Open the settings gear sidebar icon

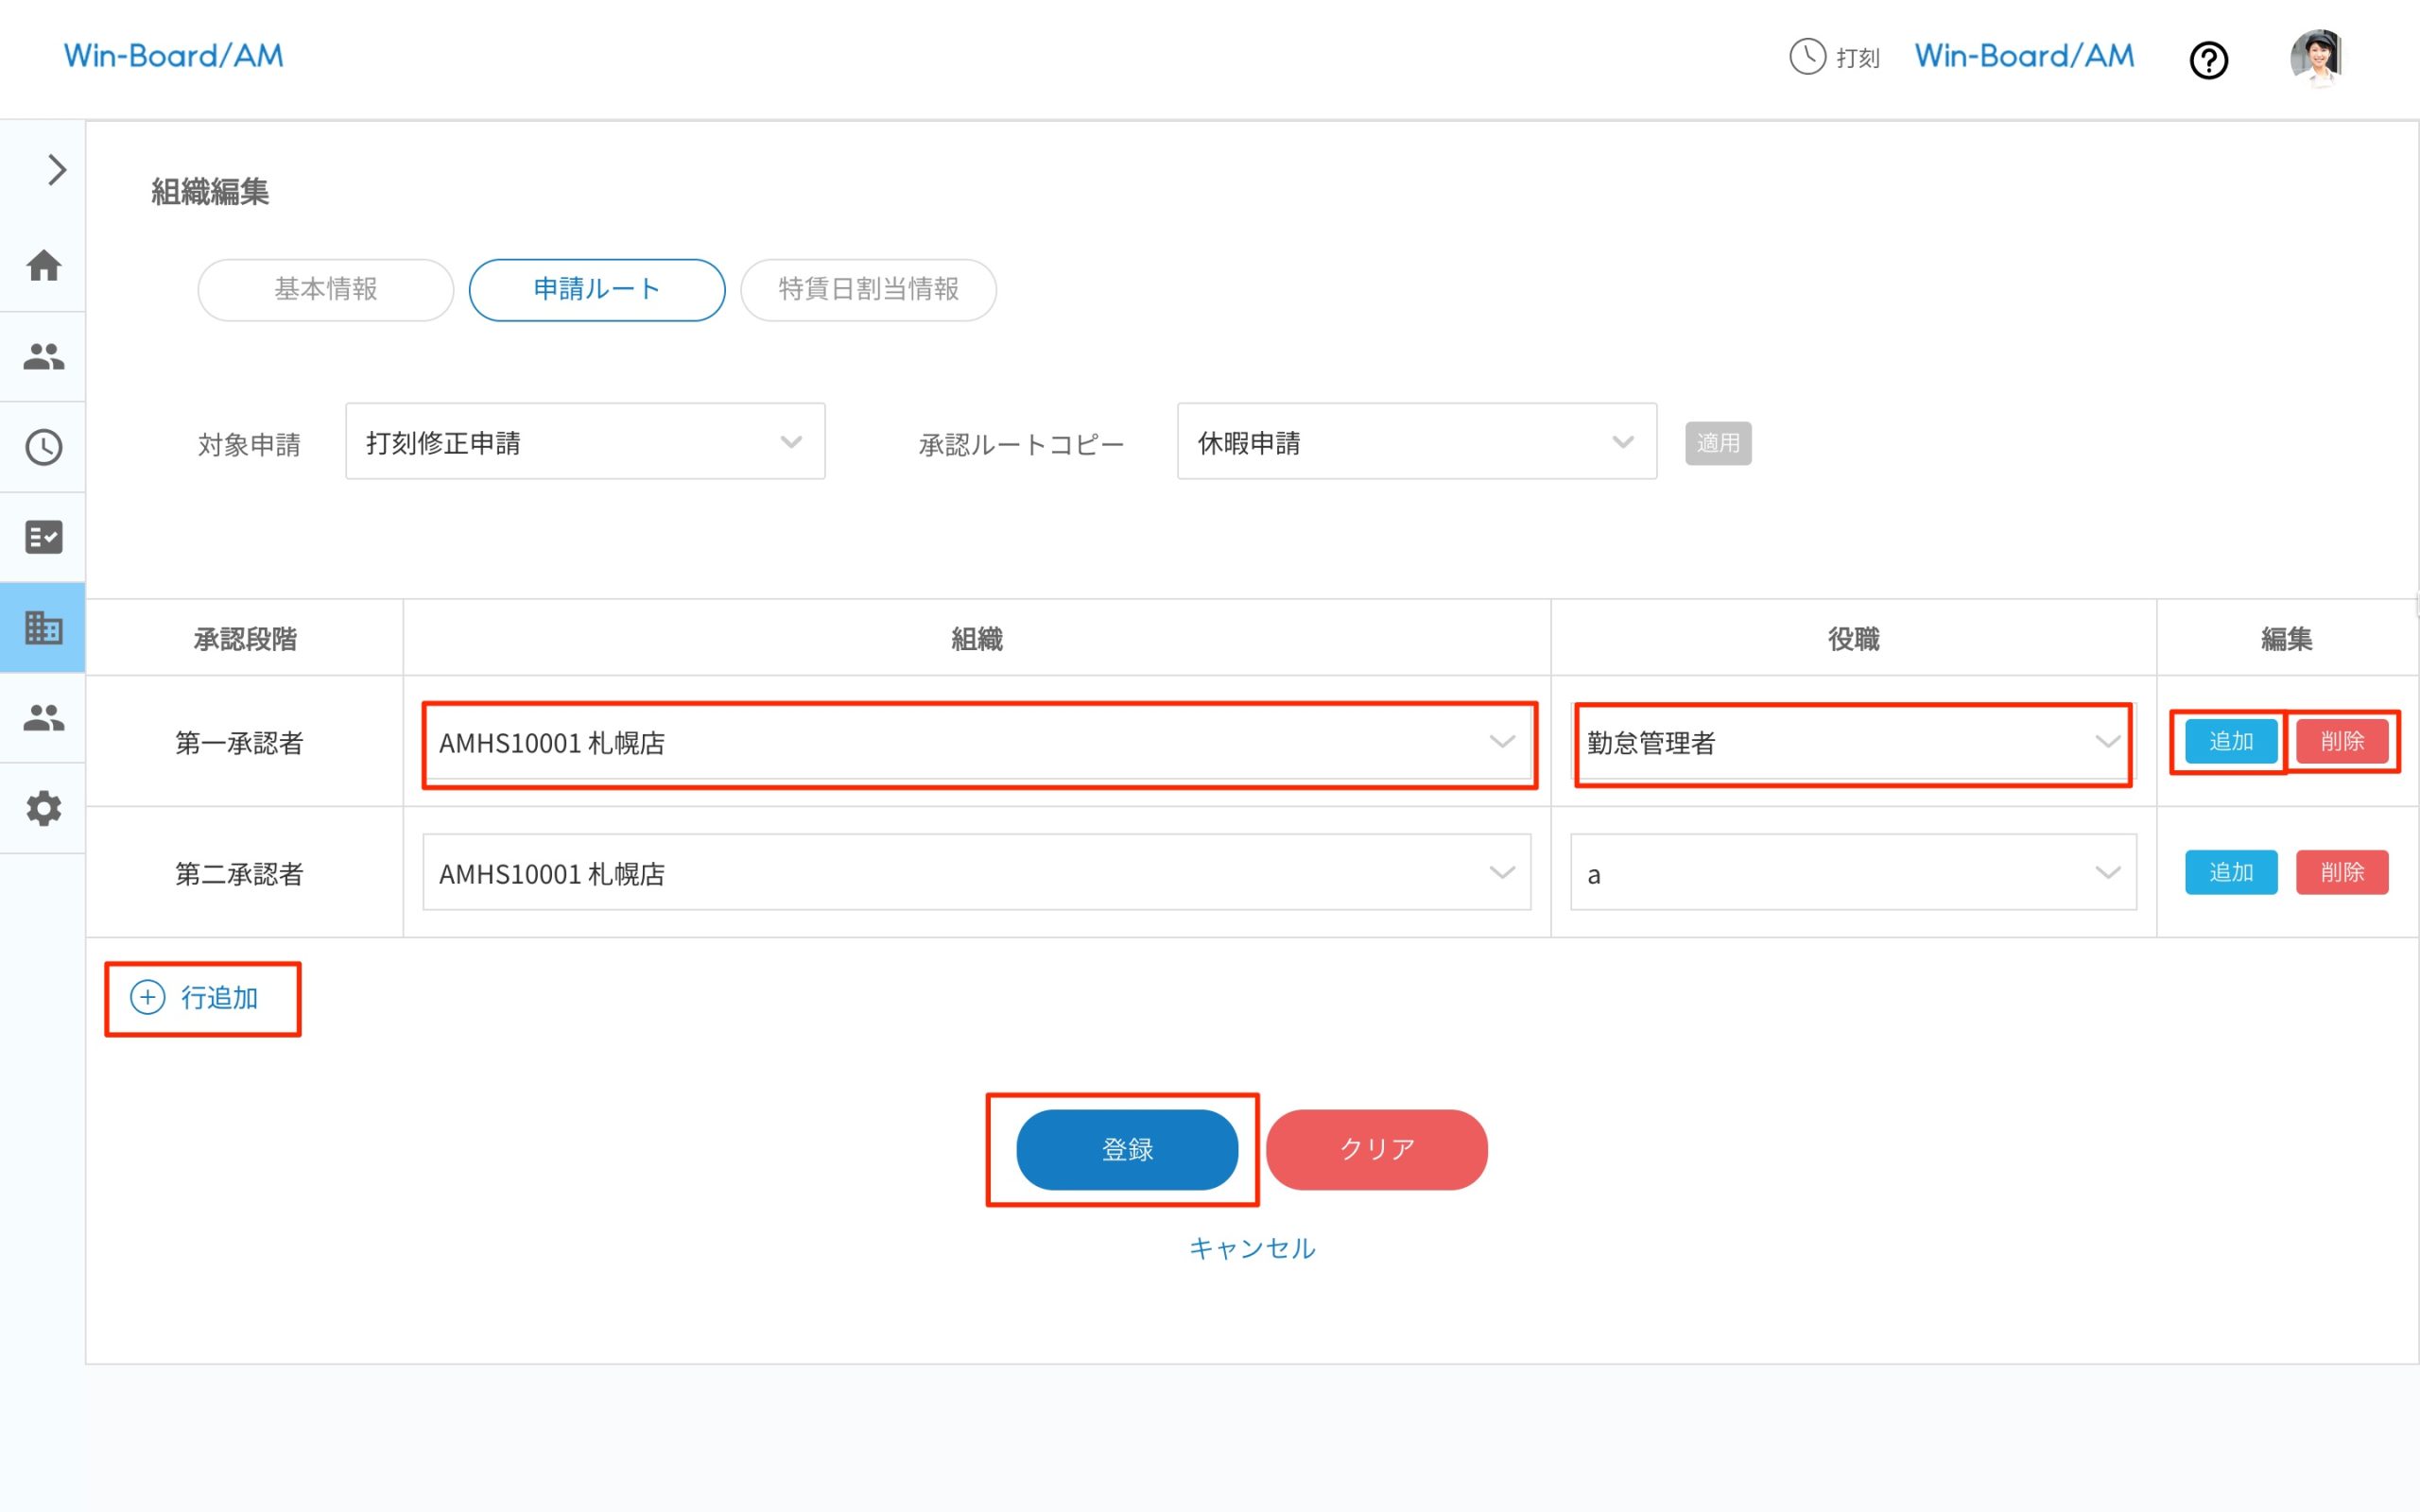pyautogui.click(x=43, y=808)
